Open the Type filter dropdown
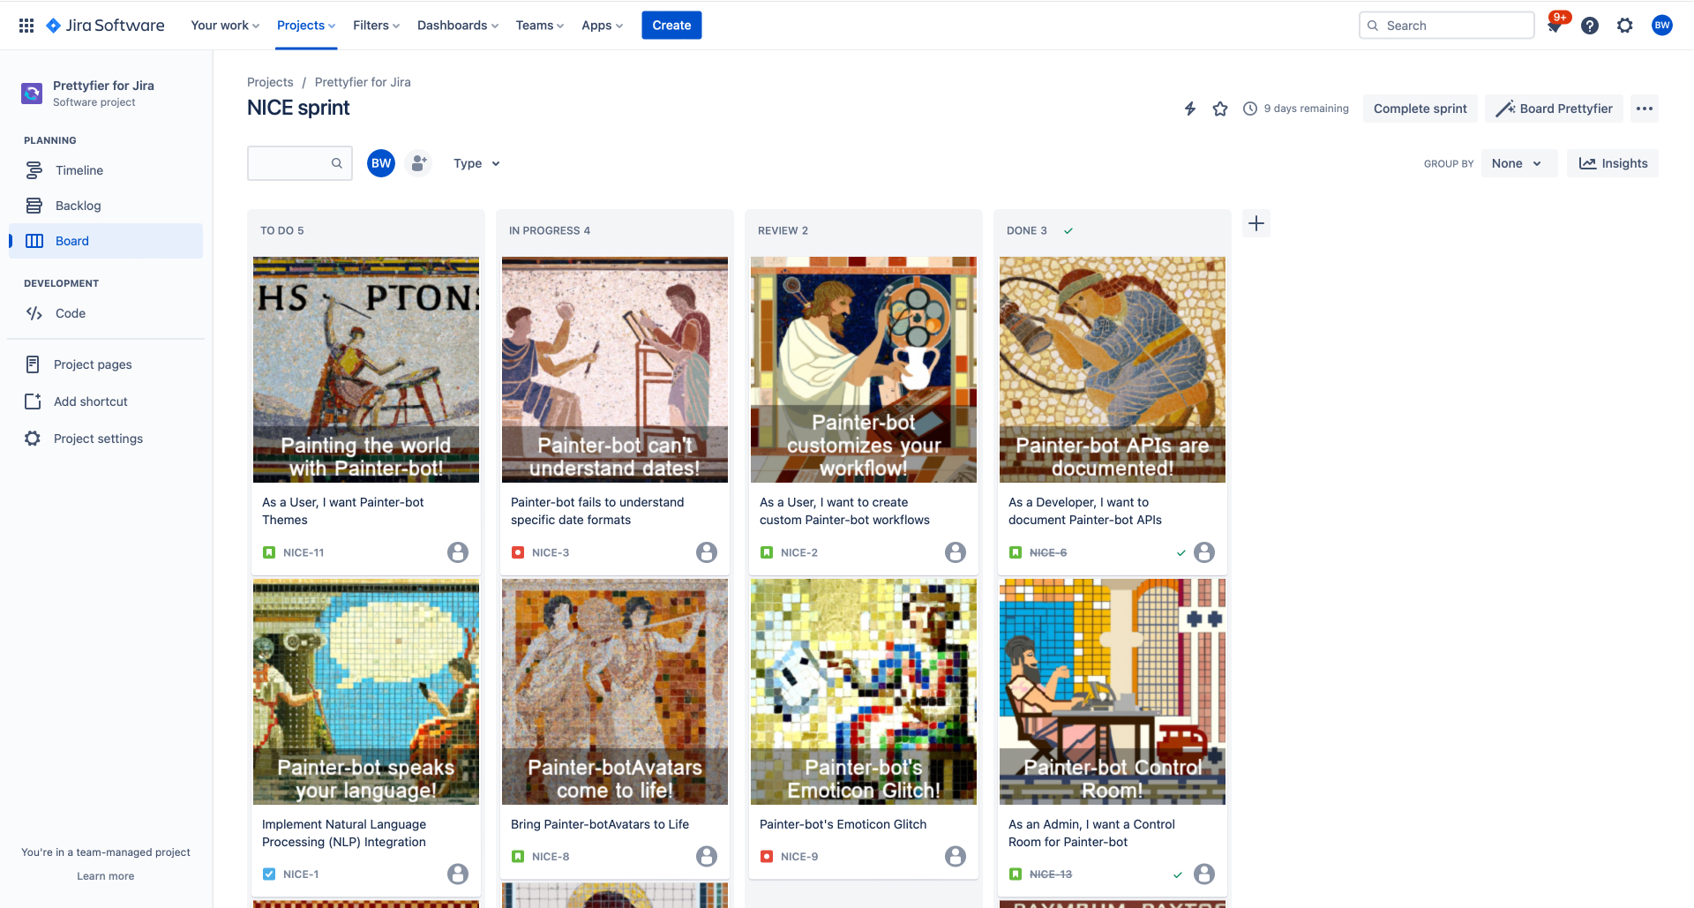This screenshot has width=1694, height=908. point(476,163)
